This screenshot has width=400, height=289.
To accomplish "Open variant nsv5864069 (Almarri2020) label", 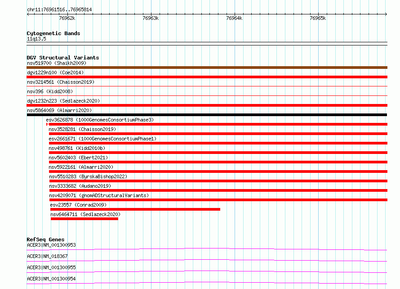I will click(59, 110).
